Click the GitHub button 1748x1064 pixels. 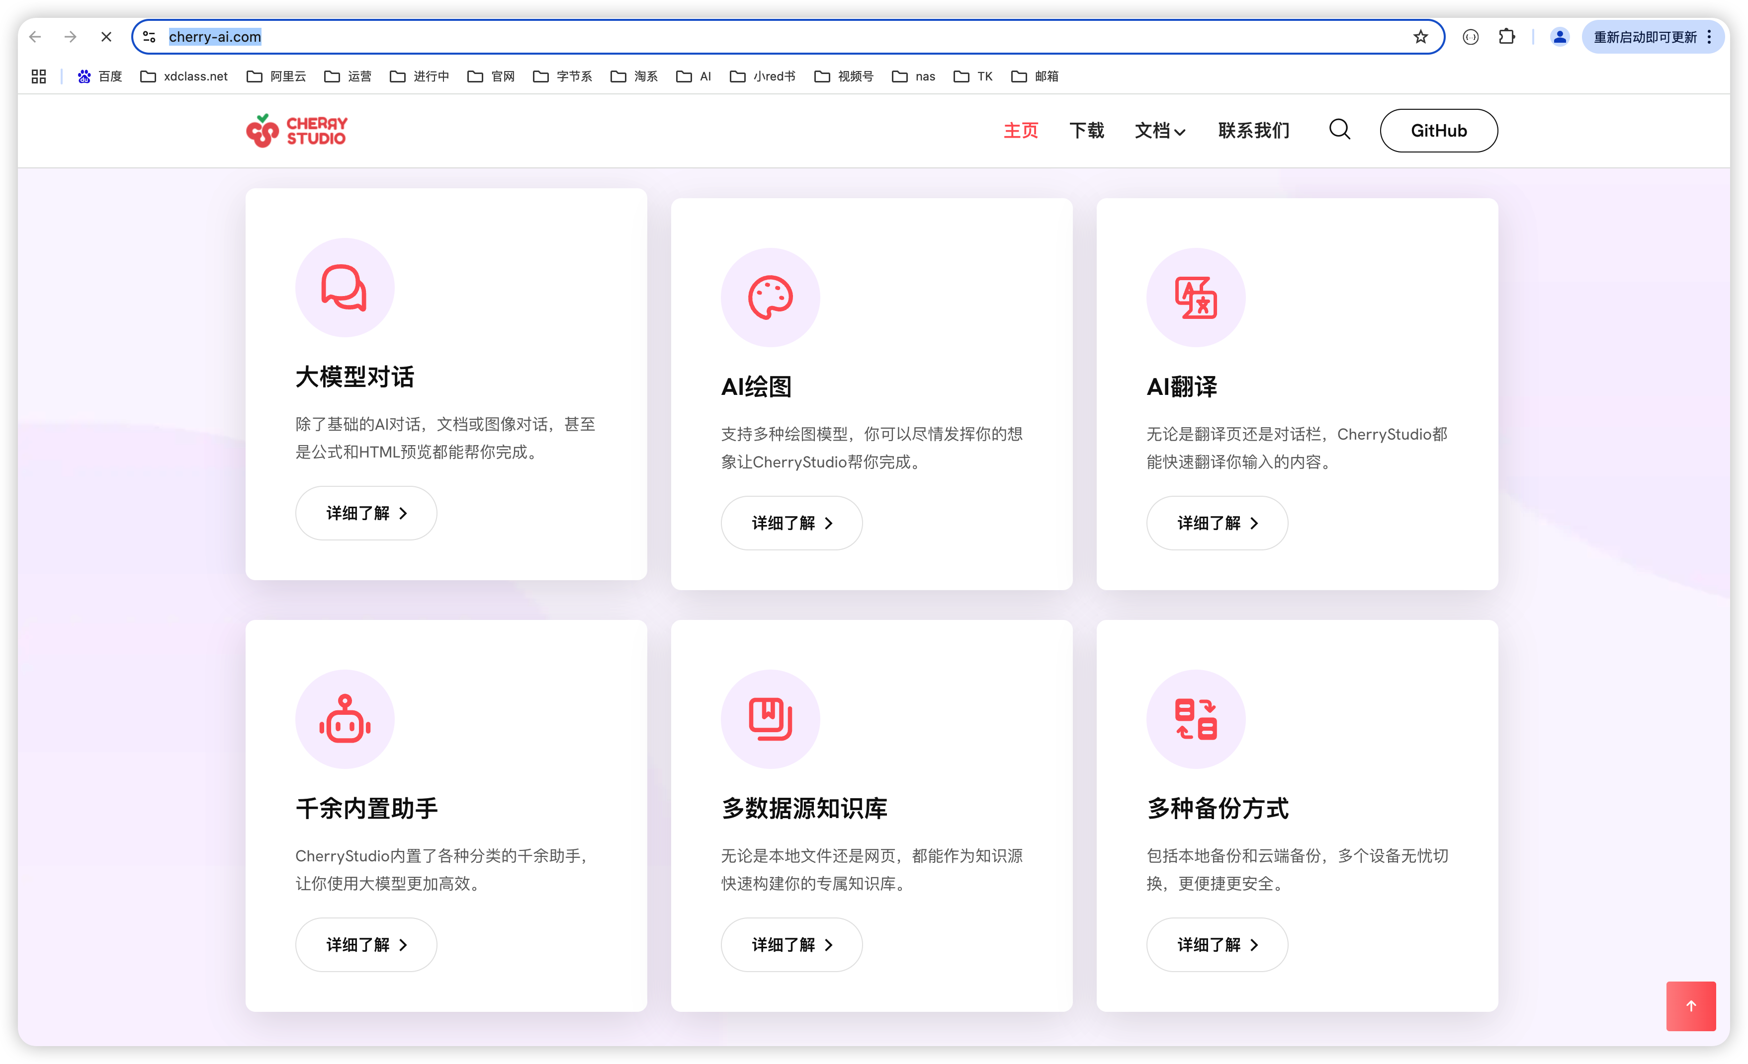1438,131
